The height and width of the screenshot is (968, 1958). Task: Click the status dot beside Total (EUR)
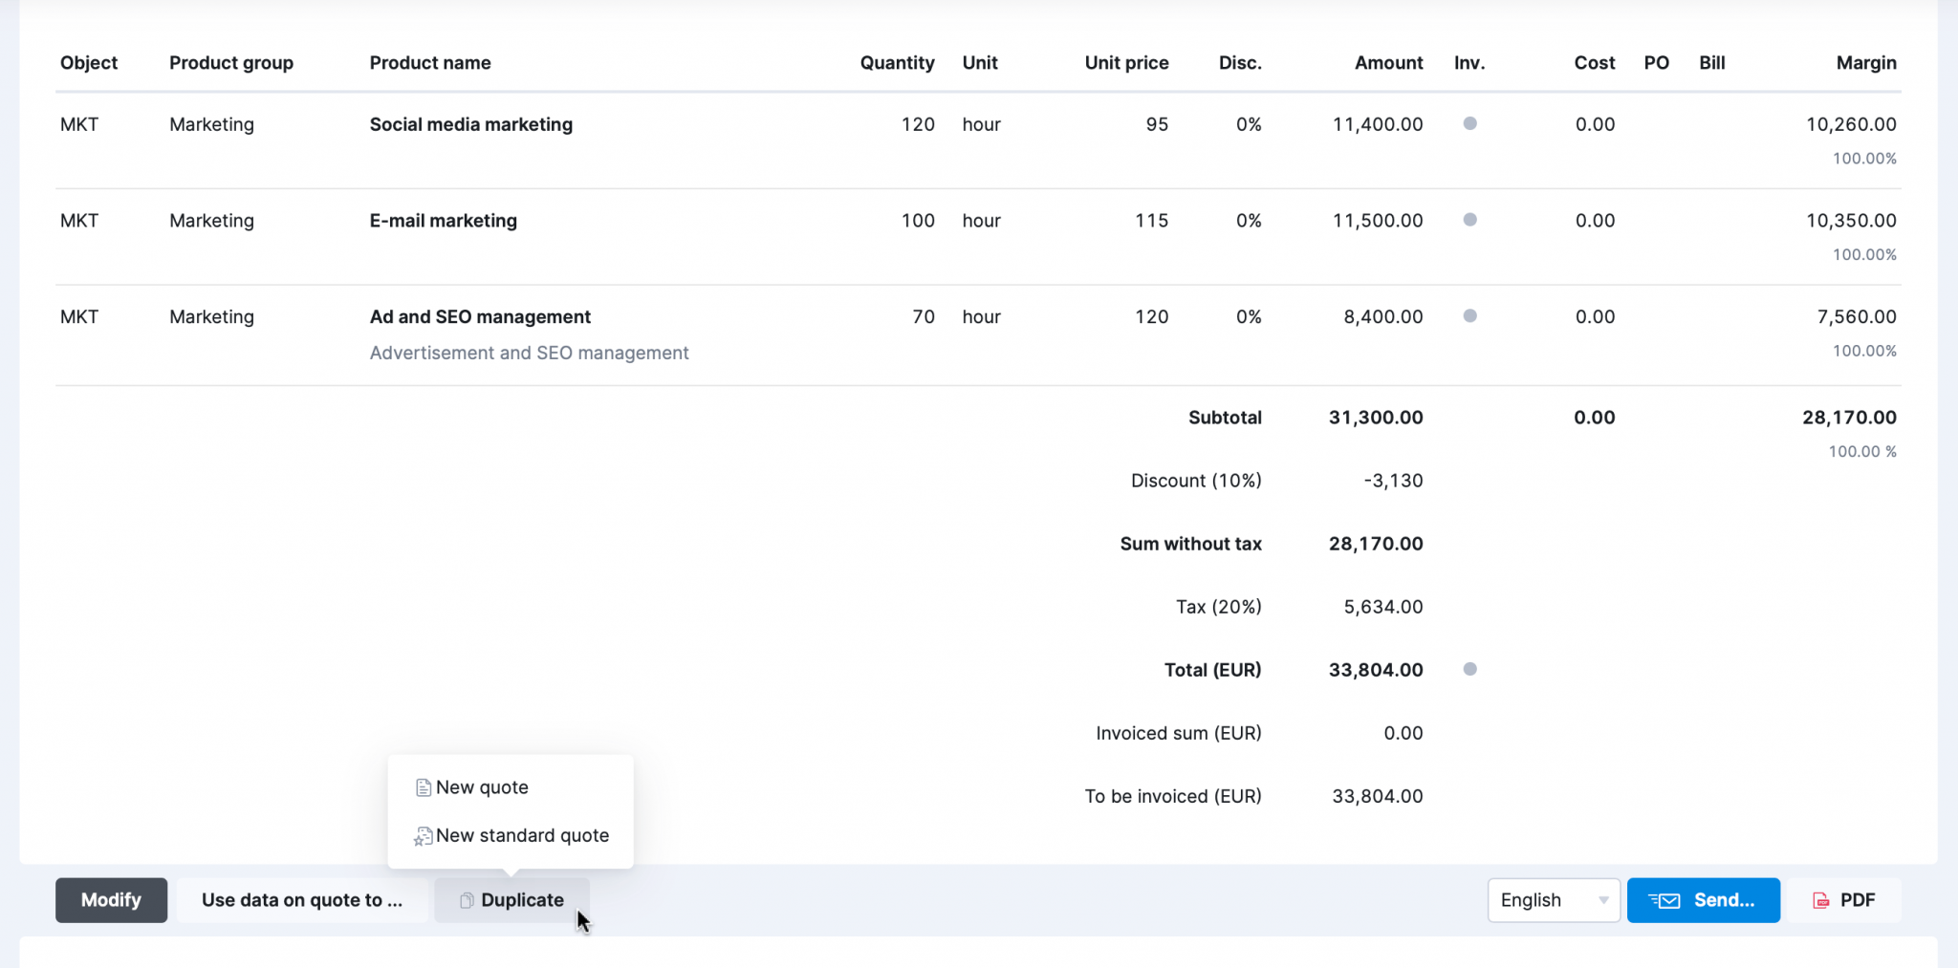coord(1470,669)
